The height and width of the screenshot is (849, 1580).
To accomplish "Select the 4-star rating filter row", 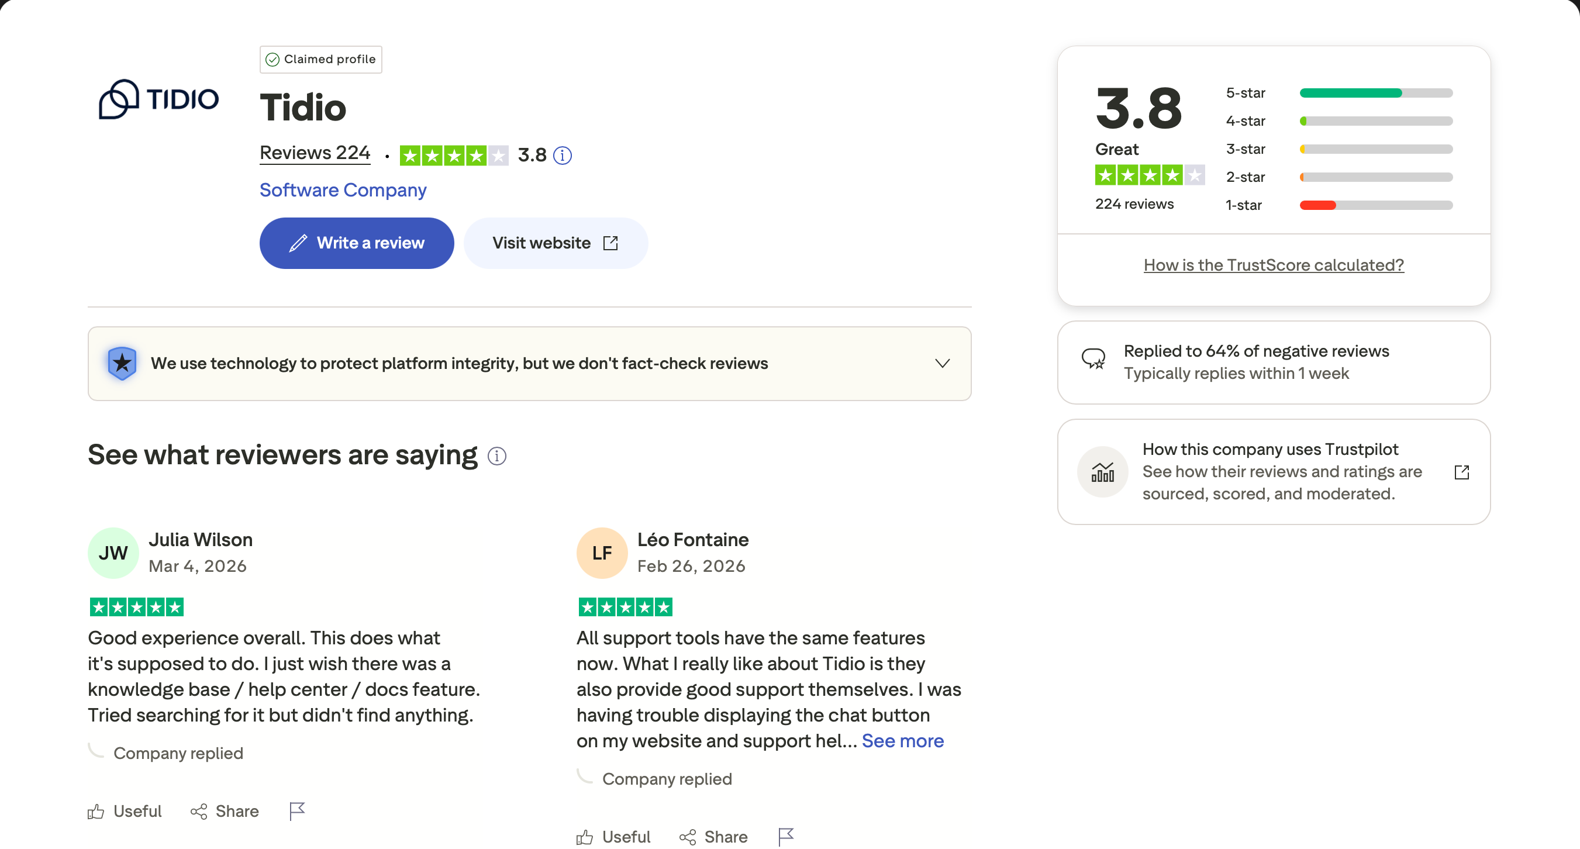I will [1339, 122].
